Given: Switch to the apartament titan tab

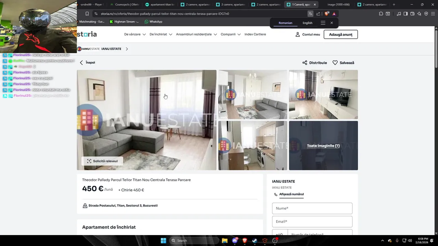Looking at the screenshot, I should coord(160,4).
